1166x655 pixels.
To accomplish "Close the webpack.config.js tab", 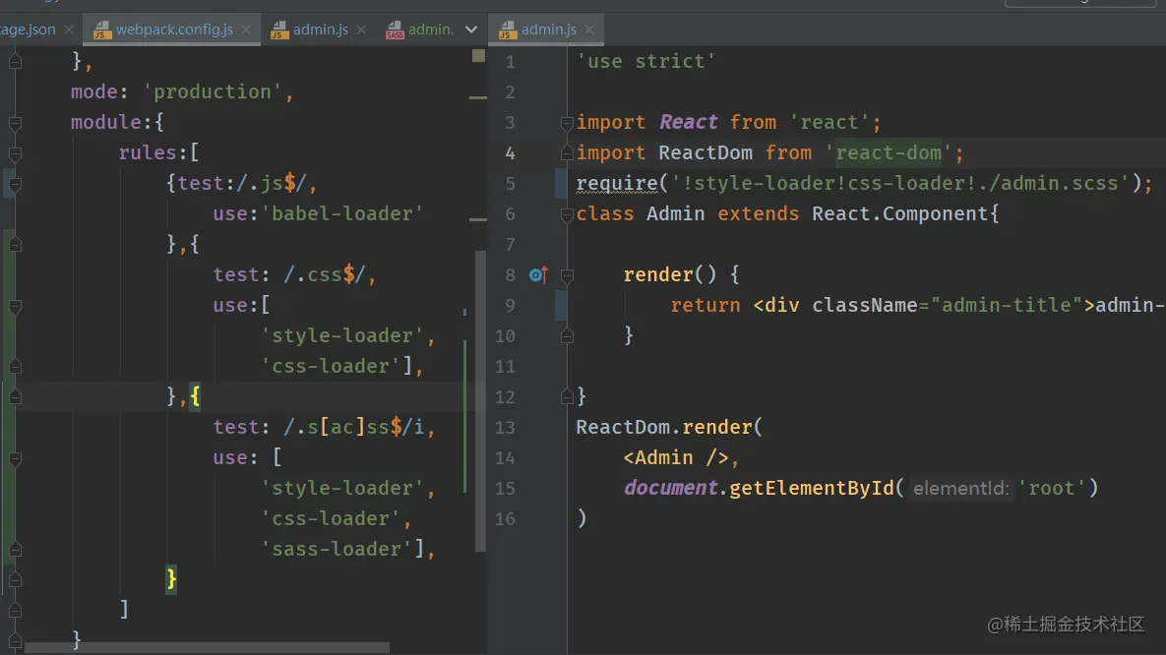I will (x=246, y=30).
